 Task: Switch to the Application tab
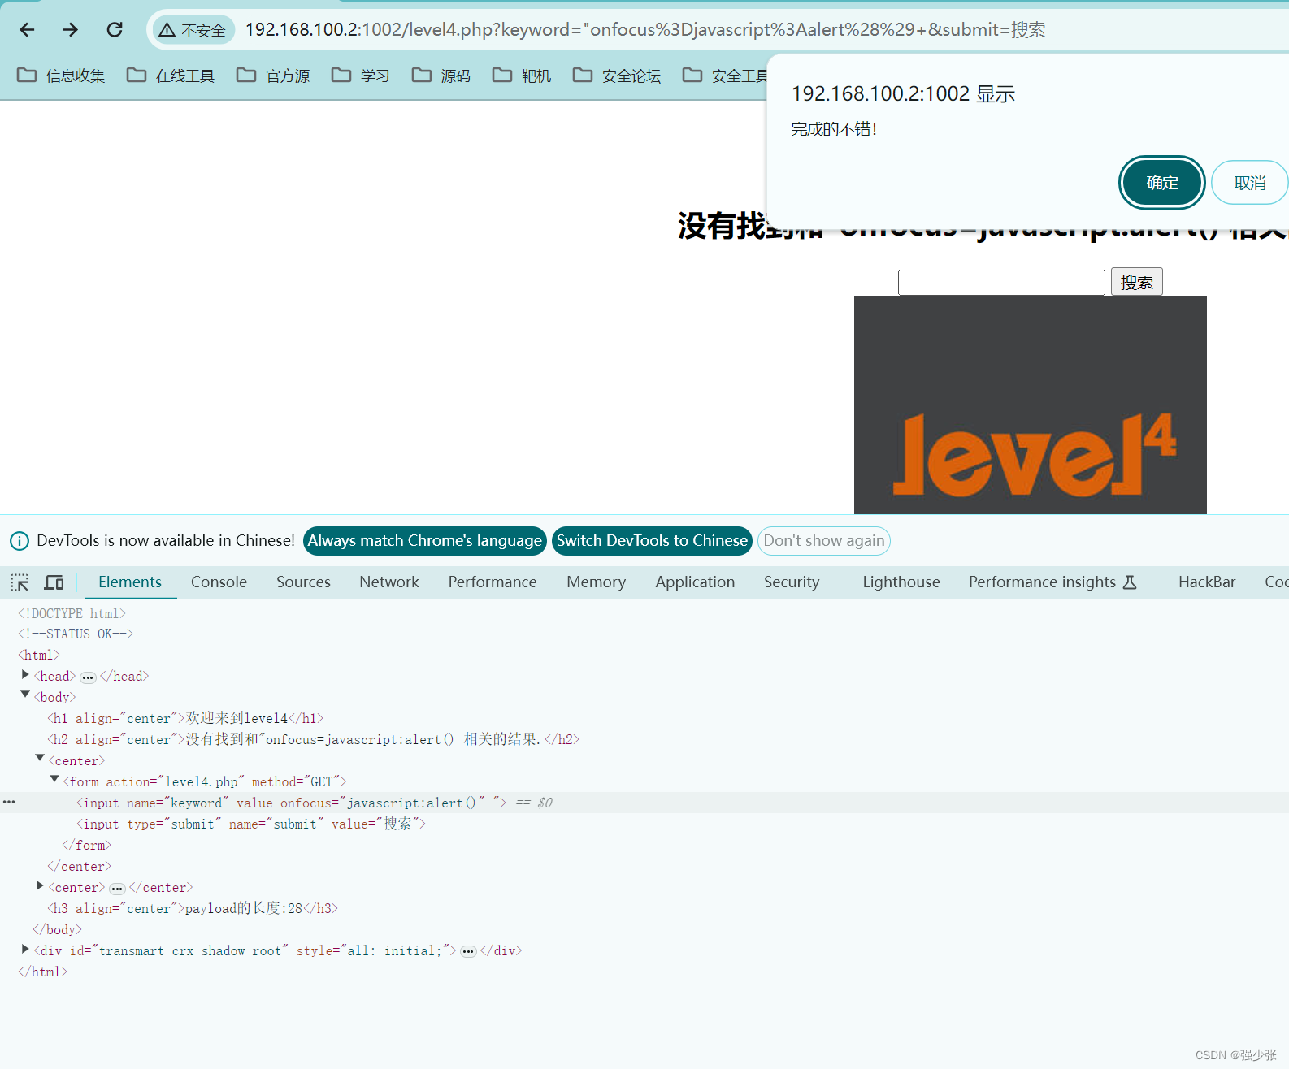(695, 582)
